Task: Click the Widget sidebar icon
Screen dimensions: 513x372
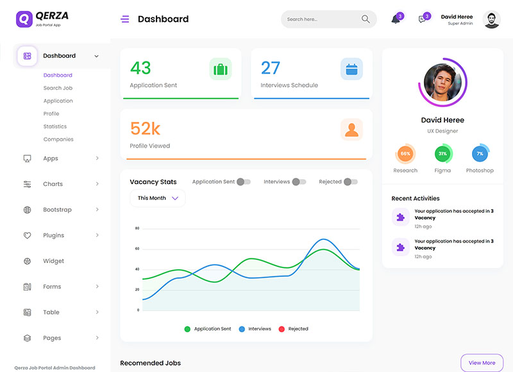Action: click(28, 261)
